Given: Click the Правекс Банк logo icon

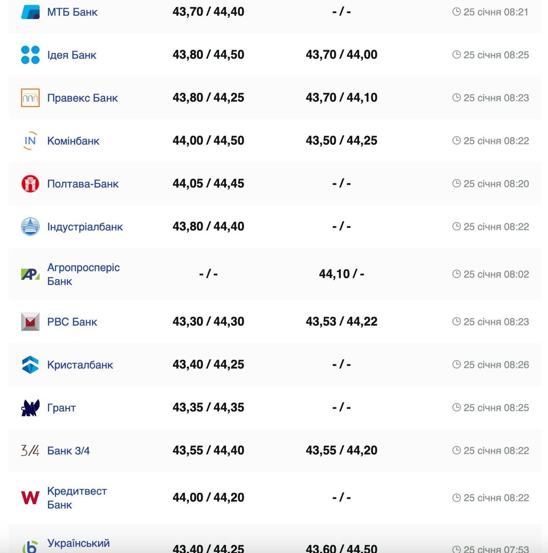Looking at the screenshot, I should 30,98.
